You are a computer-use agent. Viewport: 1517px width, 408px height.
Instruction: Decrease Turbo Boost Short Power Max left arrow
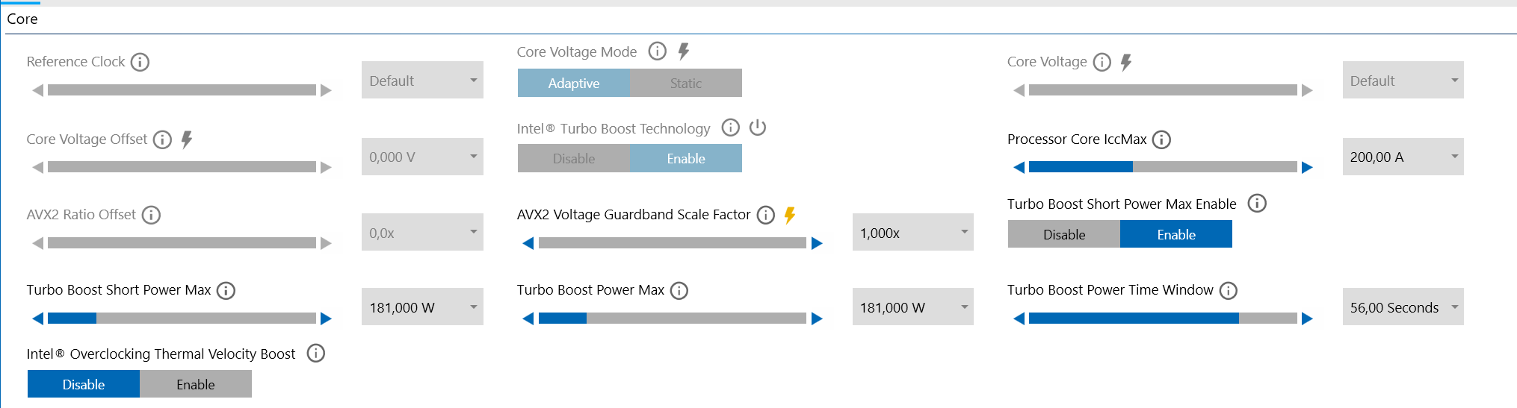pyautogui.click(x=38, y=318)
